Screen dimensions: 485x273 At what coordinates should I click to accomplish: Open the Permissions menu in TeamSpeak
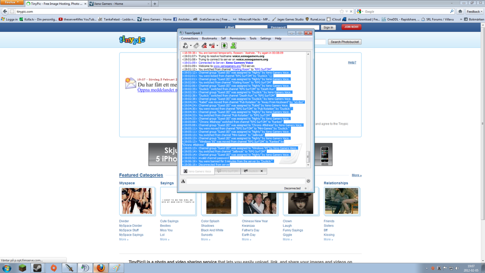tap(238, 38)
